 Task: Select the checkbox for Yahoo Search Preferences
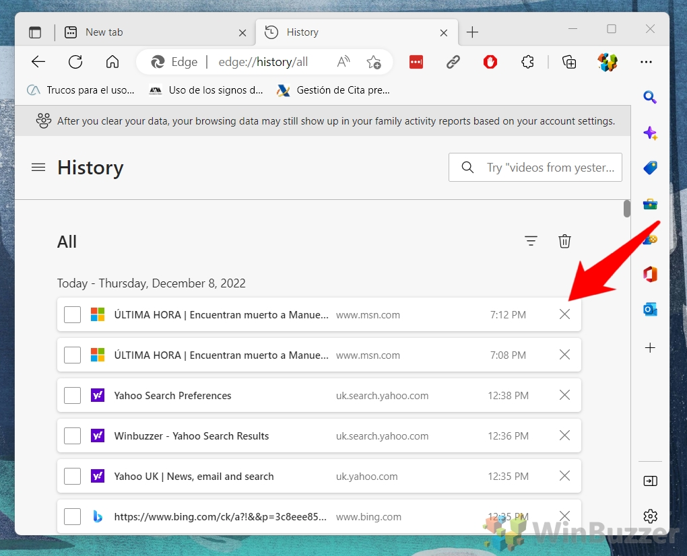72,395
